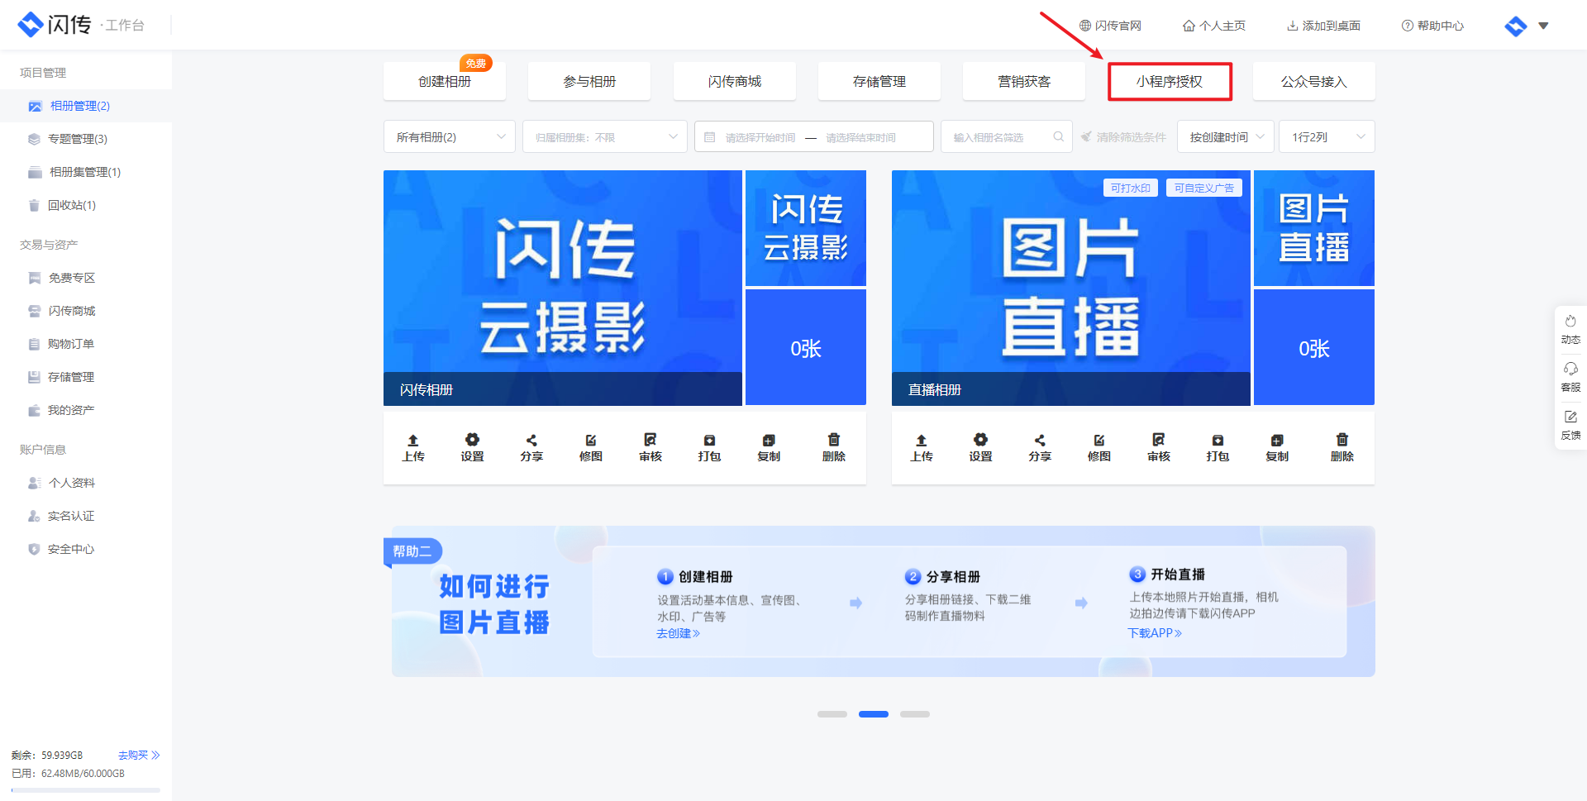Click 复制 icon for 闪传相册
The image size is (1587, 801).
coord(769,447)
